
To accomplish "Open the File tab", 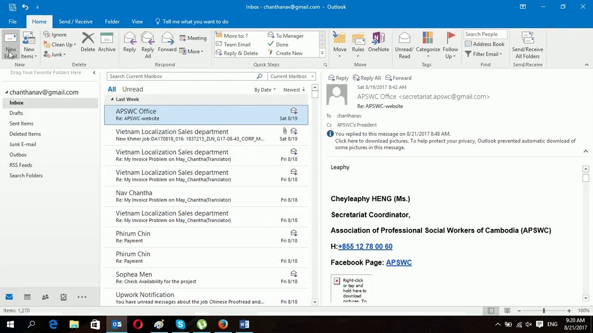I will point(13,21).
